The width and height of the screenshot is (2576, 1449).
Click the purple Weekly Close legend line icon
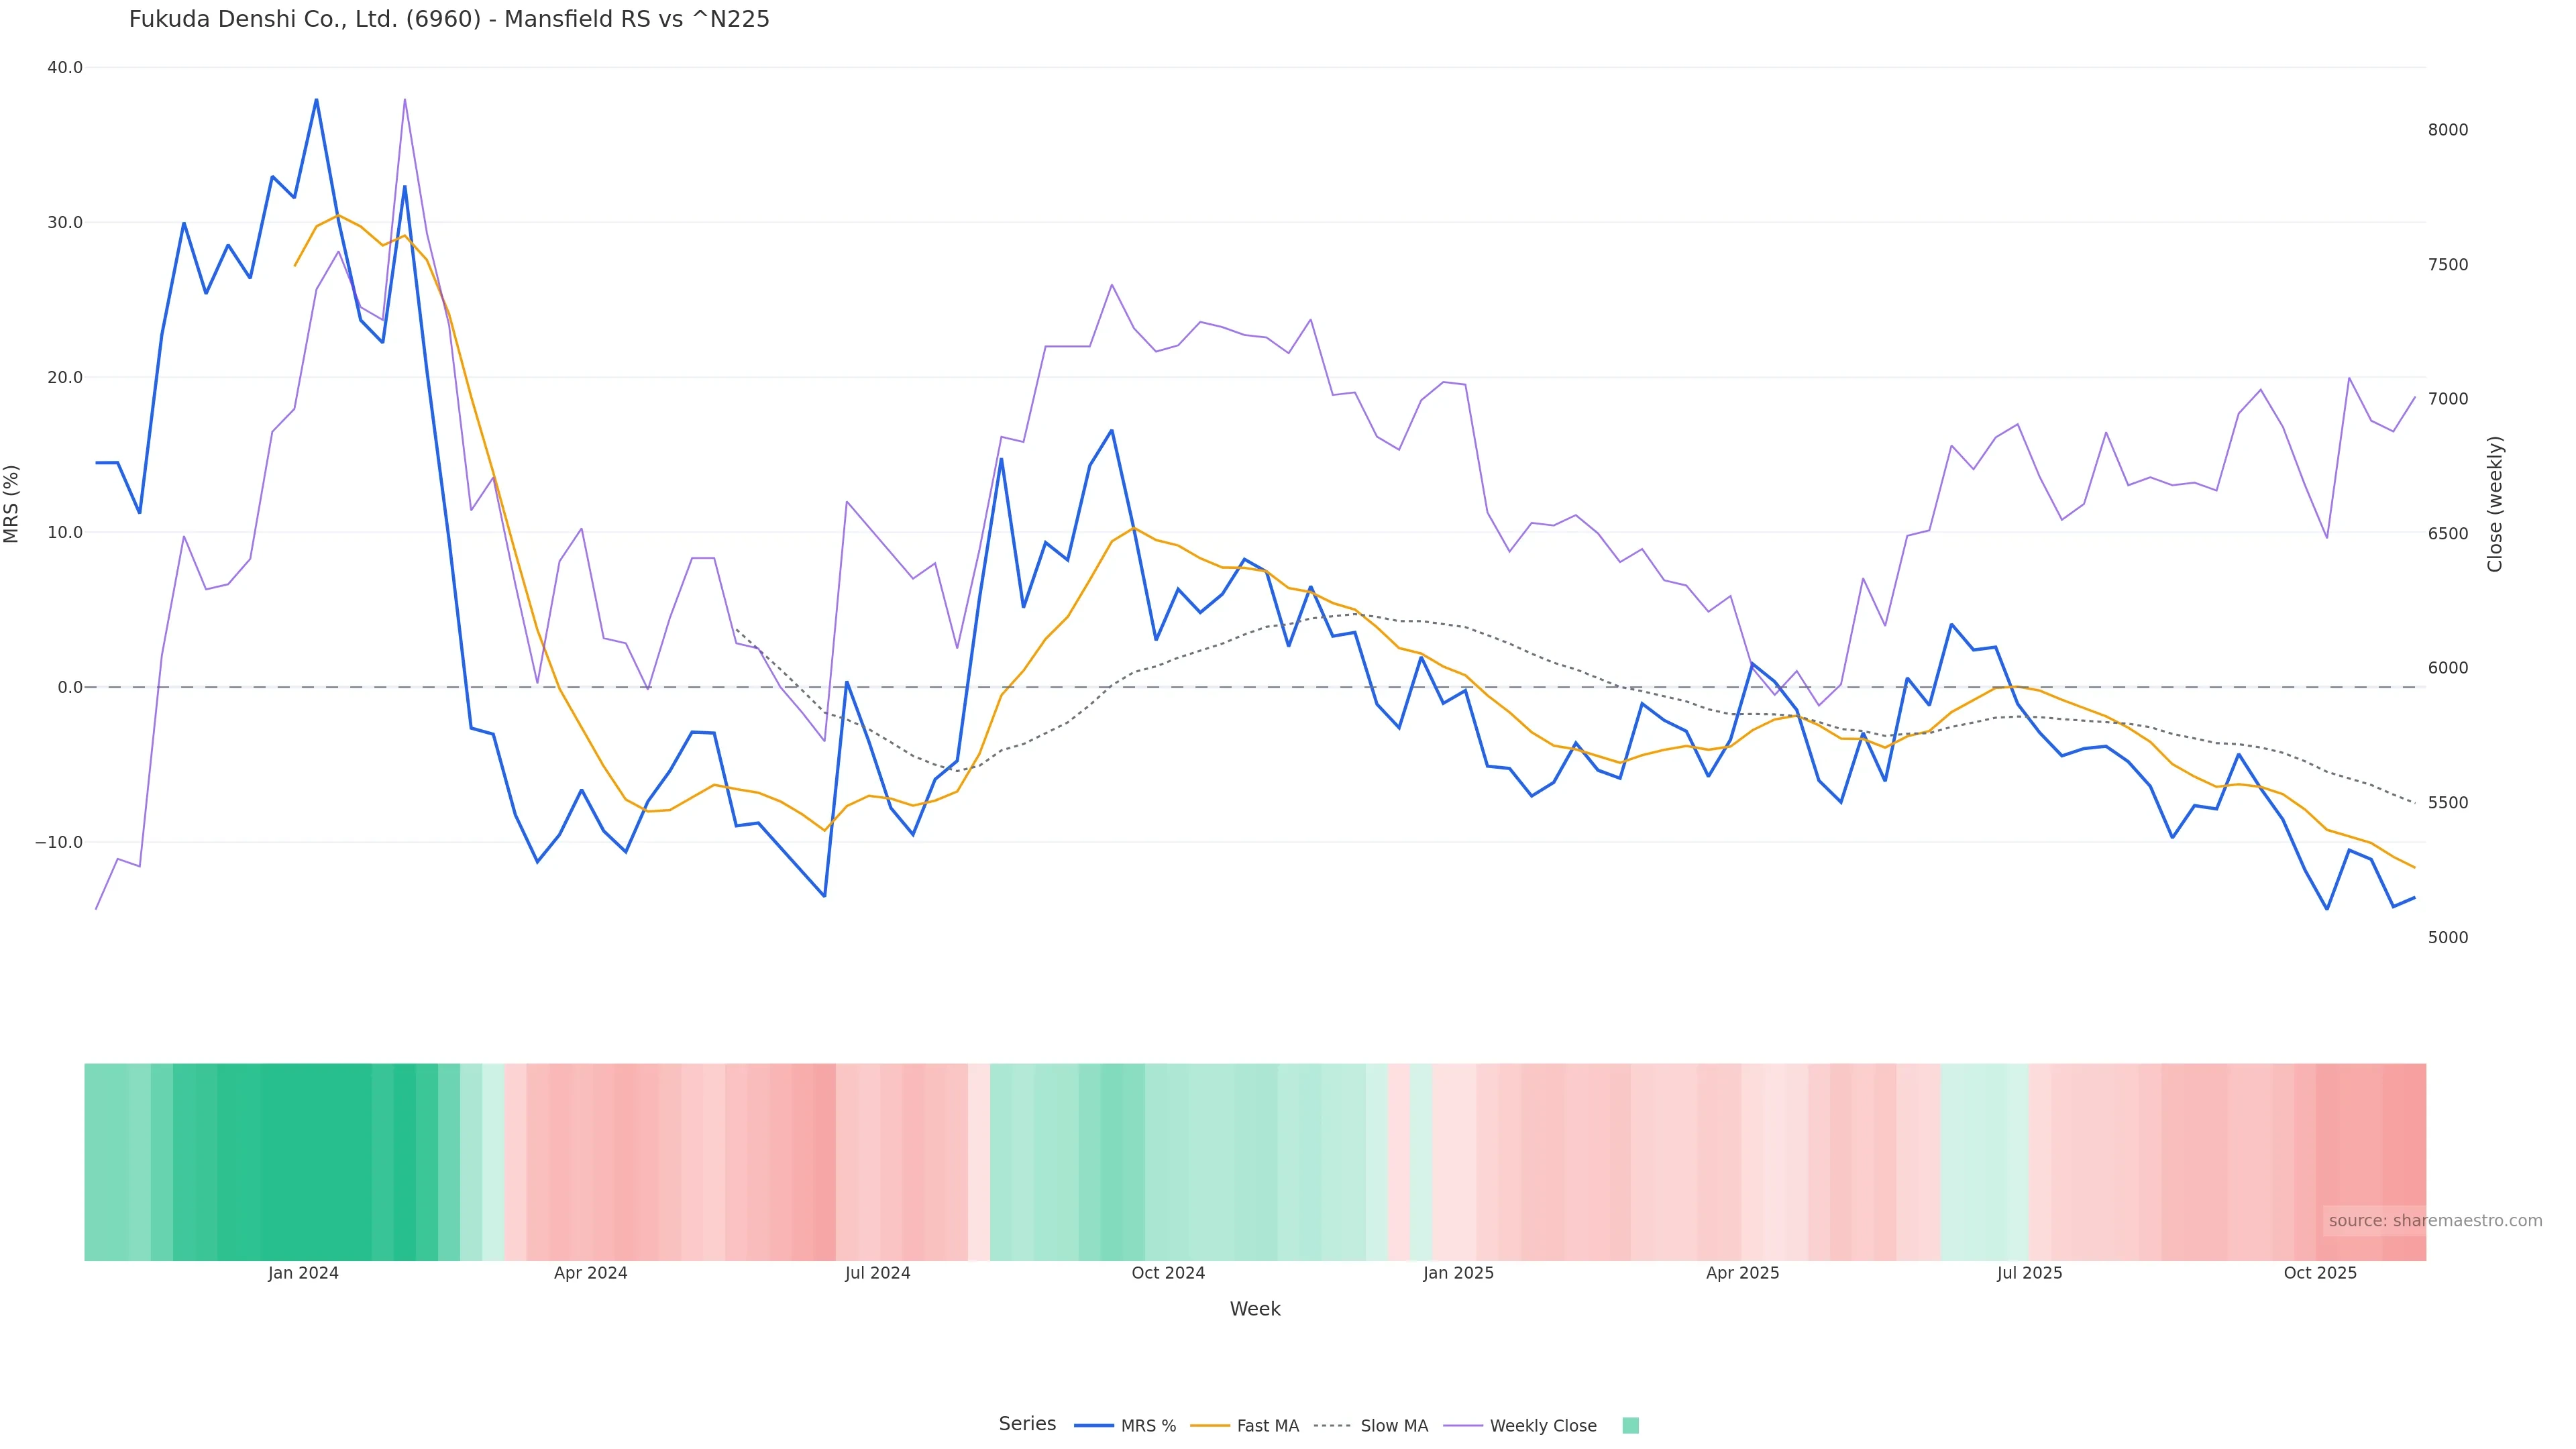(1463, 1426)
